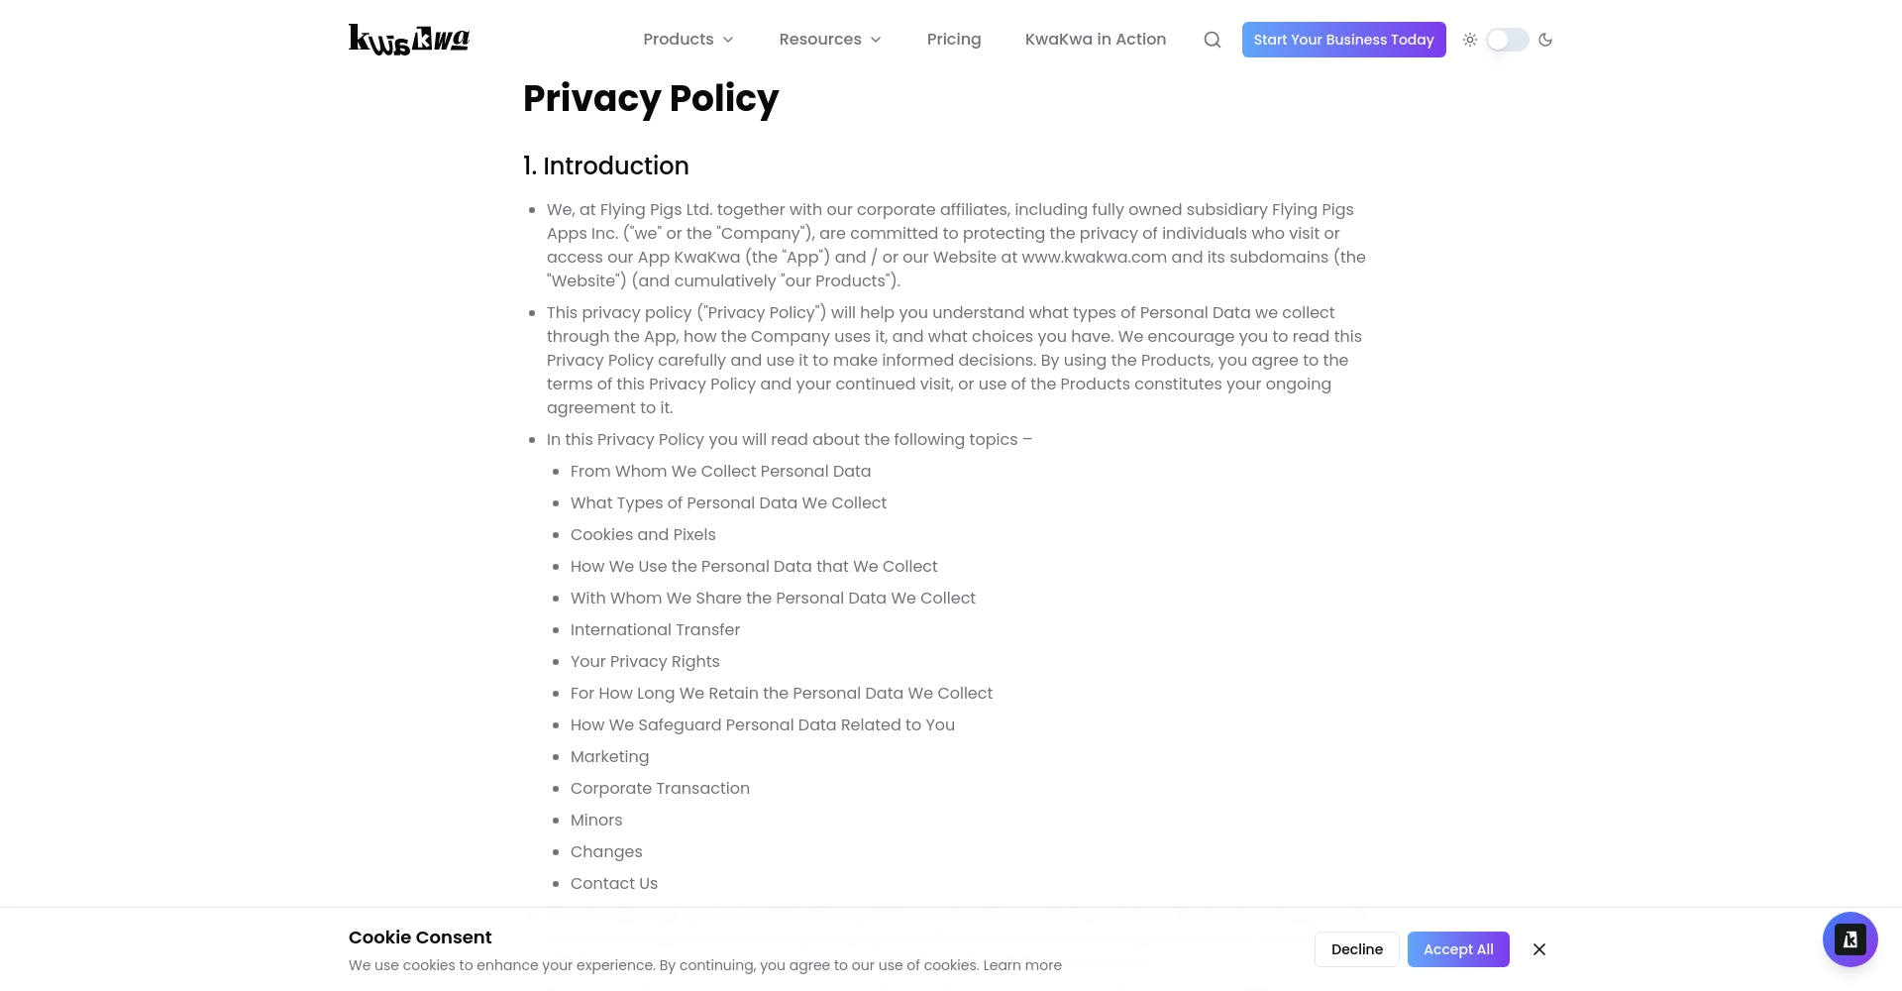Accept all cookies
The image size is (1902, 991).
click(1458, 949)
